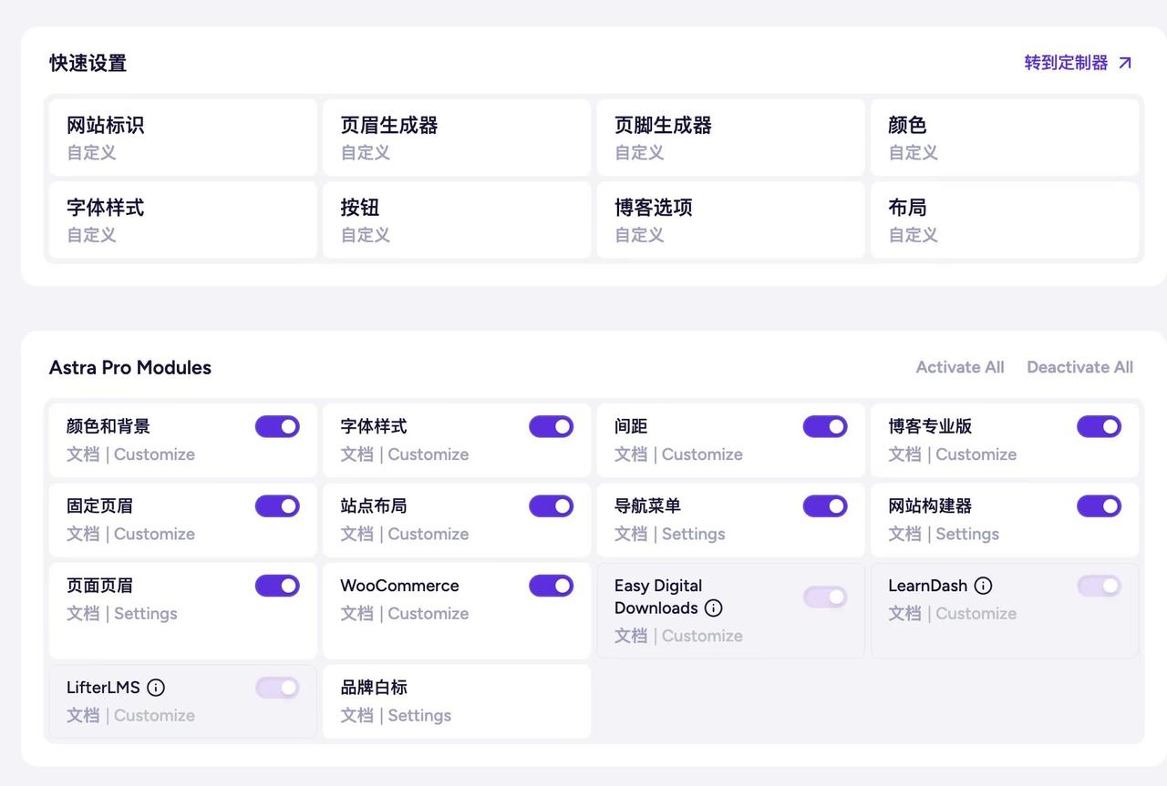Click the Astra Pro Modules heading
1167x786 pixels.
click(130, 368)
